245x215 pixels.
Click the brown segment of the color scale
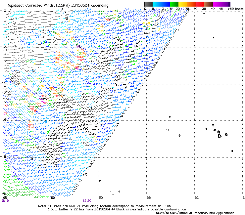pyautogui.click(x=209, y=4)
